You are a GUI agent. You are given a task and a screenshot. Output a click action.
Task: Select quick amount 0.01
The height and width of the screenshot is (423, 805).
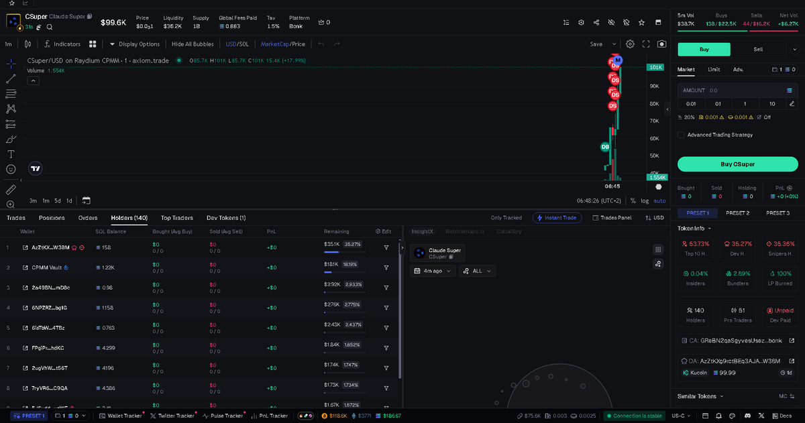[691, 103]
